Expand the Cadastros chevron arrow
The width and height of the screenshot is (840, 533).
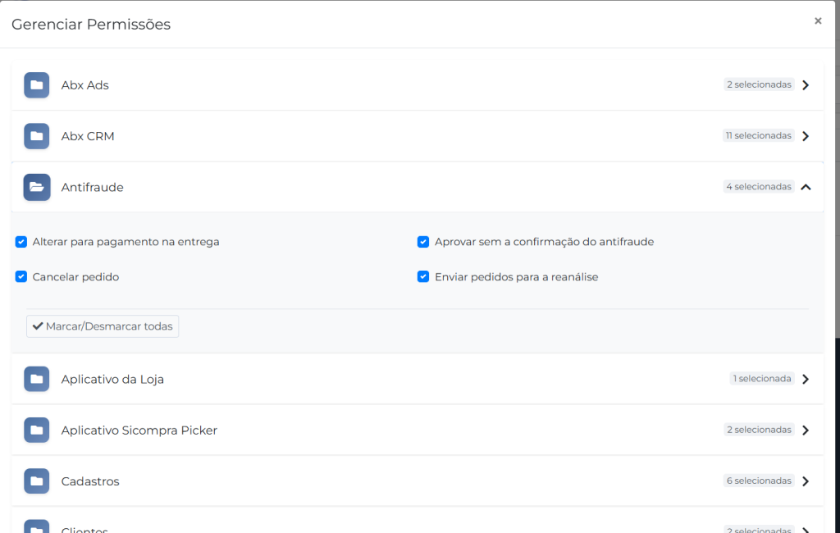tap(806, 481)
